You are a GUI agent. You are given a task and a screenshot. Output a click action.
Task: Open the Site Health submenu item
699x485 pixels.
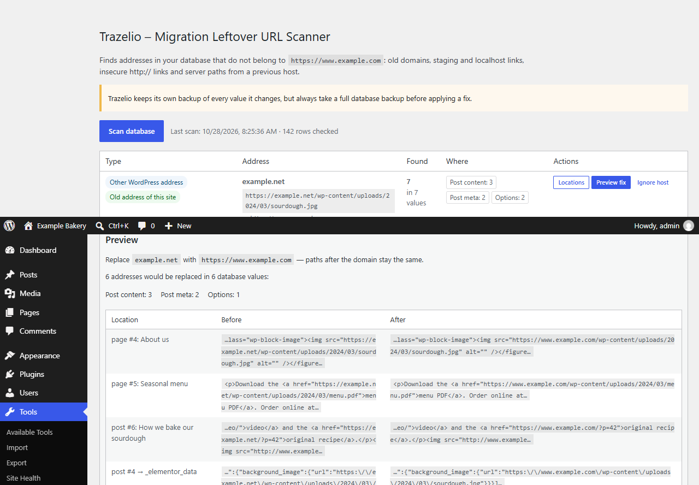pos(23,478)
